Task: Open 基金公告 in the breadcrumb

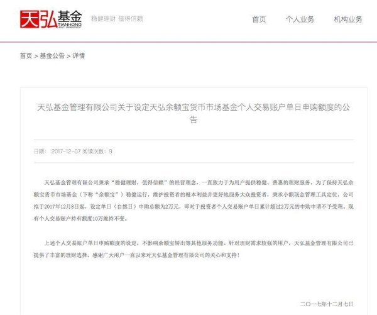Action: pos(52,56)
